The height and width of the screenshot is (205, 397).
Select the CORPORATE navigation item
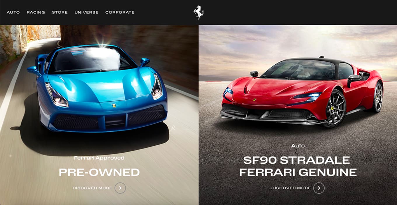pyautogui.click(x=120, y=12)
